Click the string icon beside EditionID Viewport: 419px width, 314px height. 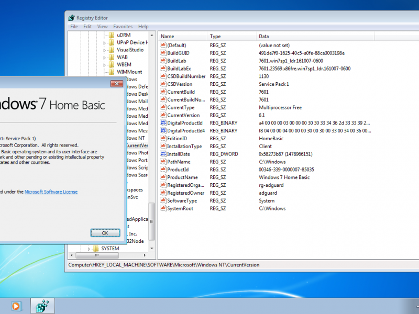coord(163,138)
